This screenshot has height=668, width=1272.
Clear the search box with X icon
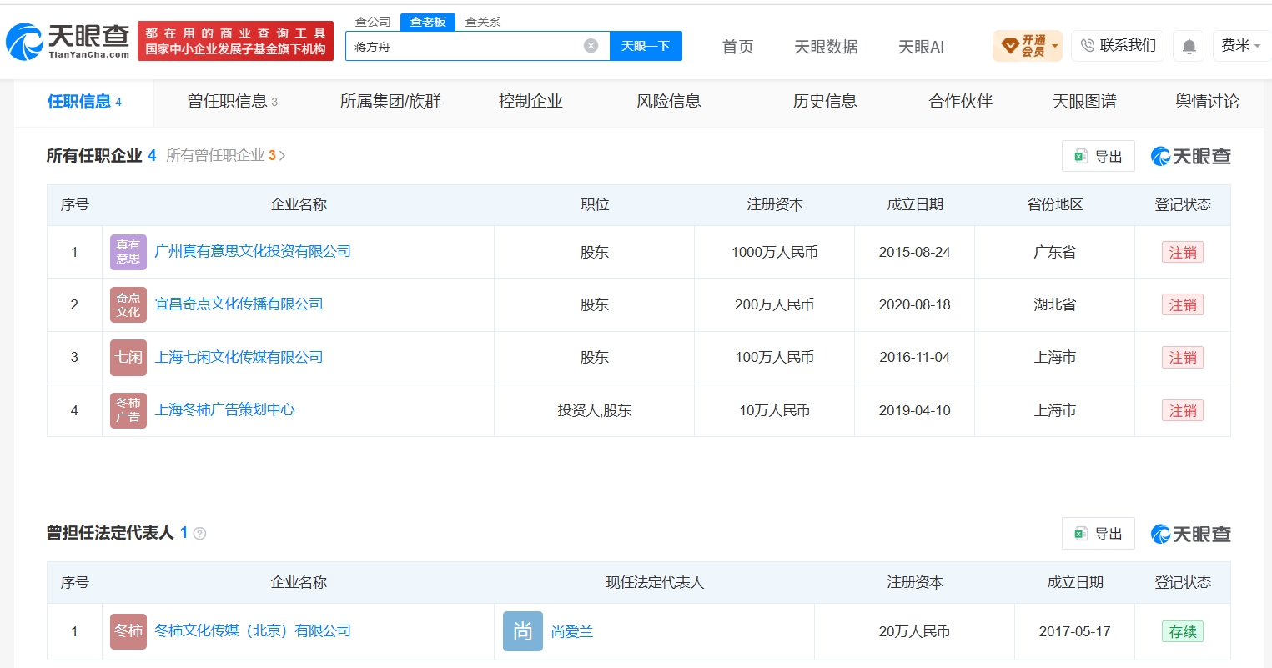click(591, 46)
